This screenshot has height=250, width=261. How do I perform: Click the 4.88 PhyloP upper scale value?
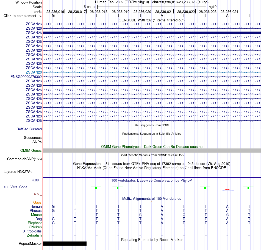pyautogui.click(x=35, y=180)
